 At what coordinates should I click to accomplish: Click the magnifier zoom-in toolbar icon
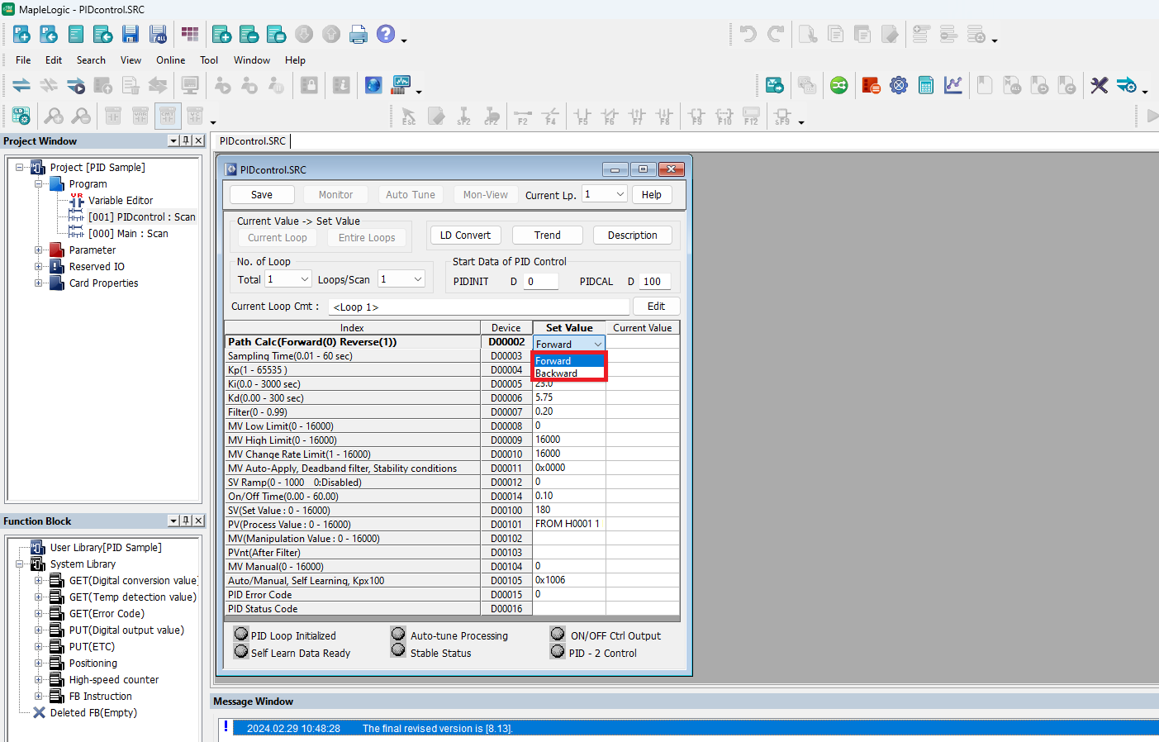coord(54,116)
